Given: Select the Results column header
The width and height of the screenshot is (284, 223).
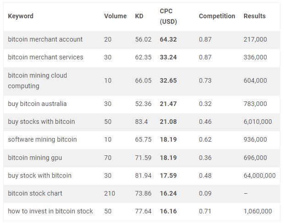Looking at the screenshot, I should pos(254,16).
